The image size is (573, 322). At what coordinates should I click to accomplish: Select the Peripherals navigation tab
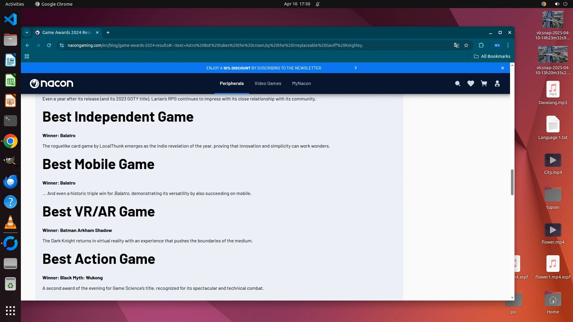click(232, 83)
